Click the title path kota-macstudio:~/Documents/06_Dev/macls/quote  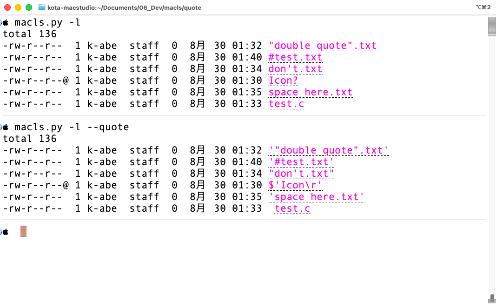click(x=124, y=7)
